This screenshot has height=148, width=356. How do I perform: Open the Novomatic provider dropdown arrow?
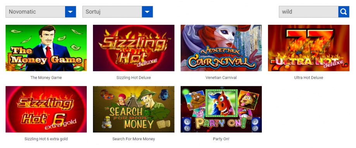71,12
